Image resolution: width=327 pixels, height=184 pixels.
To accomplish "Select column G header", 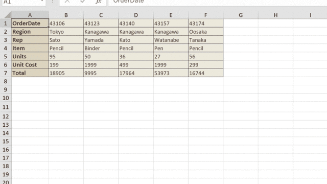I will 241,15.
